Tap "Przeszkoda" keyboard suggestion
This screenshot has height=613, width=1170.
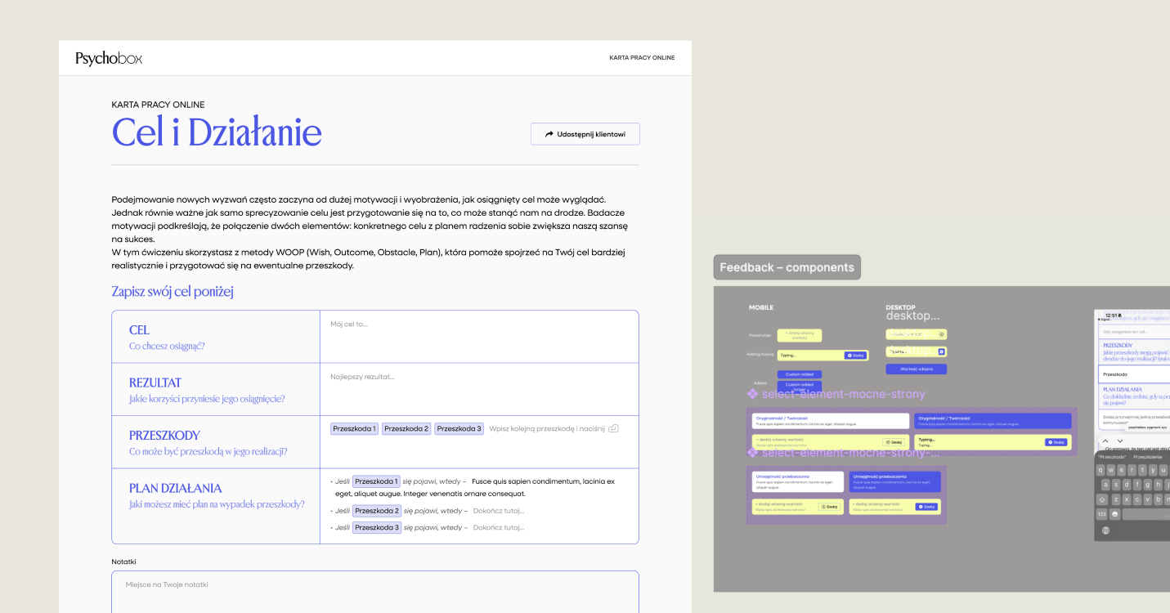(x=1112, y=457)
